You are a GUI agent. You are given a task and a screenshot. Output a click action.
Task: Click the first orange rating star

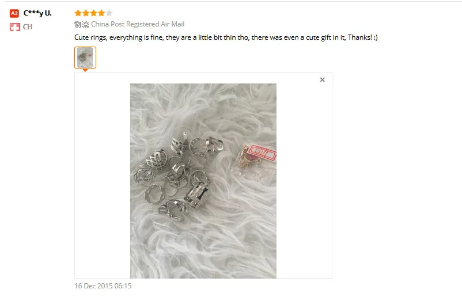point(78,13)
